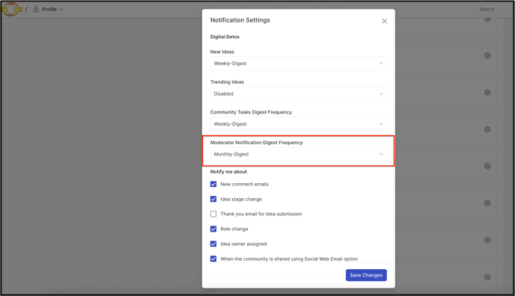Click the Digital Detox community heading
Image resolution: width=515 pixels, height=296 pixels.
click(x=225, y=37)
